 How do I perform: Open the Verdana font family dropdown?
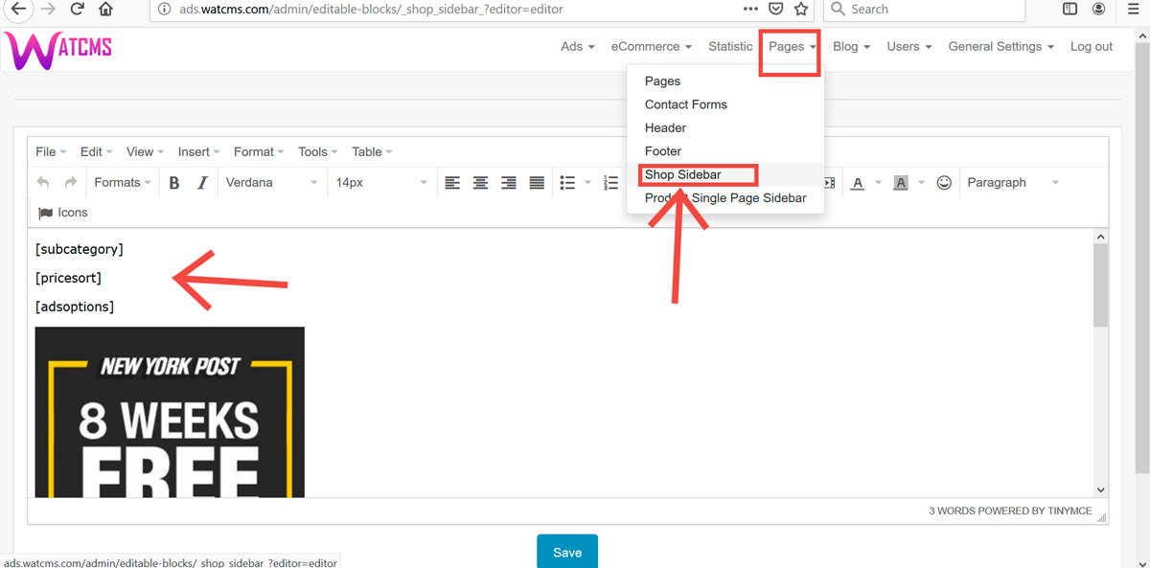[272, 182]
